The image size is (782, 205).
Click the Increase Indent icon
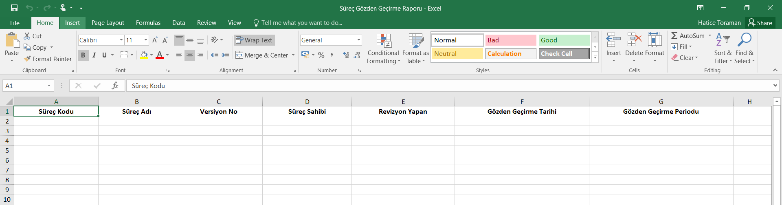pyautogui.click(x=225, y=55)
